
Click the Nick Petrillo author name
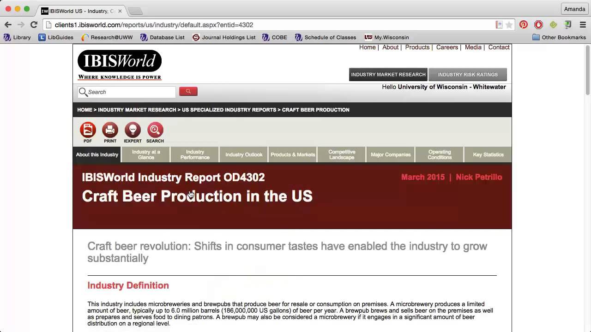click(479, 177)
